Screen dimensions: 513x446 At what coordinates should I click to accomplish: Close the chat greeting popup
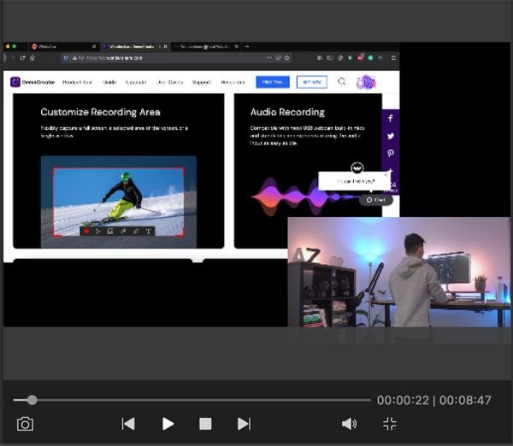pyautogui.click(x=386, y=175)
